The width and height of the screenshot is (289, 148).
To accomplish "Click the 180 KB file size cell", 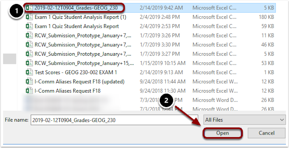I will pyautogui.click(x=268, y=17).
